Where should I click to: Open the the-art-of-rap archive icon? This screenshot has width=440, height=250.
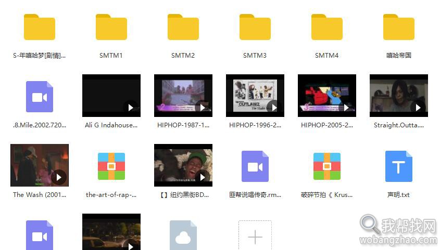[111, 166]
